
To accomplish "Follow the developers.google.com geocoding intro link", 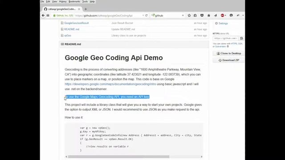I will 110,84.
